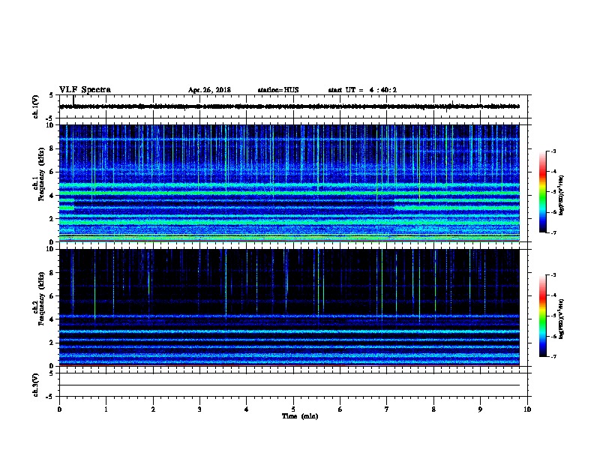
Task: Click the "7" tick on the time axis
Action: (x=387, y=409)
